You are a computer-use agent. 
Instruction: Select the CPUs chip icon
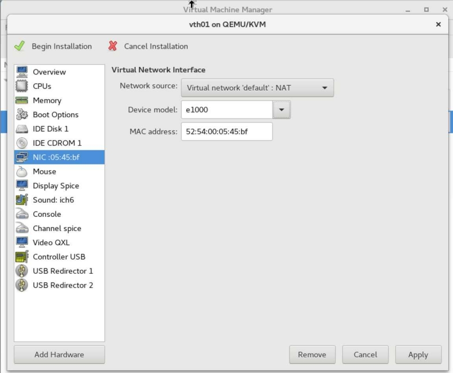(x=22, y=86)
